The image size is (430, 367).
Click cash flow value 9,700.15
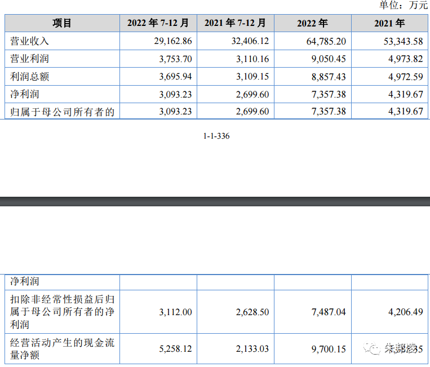(329, 349)
